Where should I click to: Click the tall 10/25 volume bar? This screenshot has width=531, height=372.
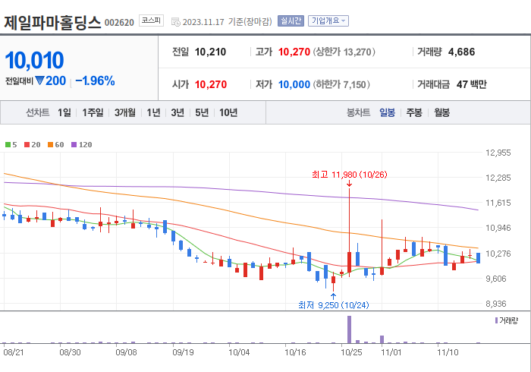pyautogui.click(x=349, y=329)
